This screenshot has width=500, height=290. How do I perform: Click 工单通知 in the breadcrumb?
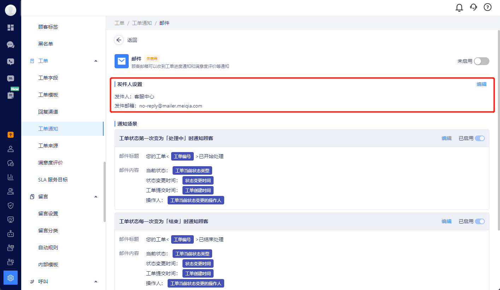pyautogui.click(x=142, y=23)
